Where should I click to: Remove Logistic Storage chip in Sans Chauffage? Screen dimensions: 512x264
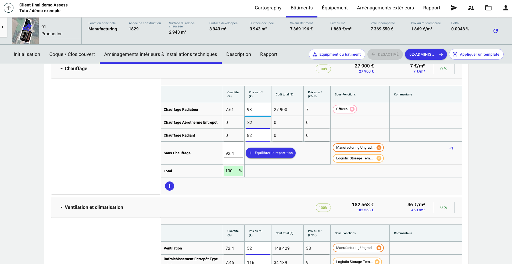[379, 158]
